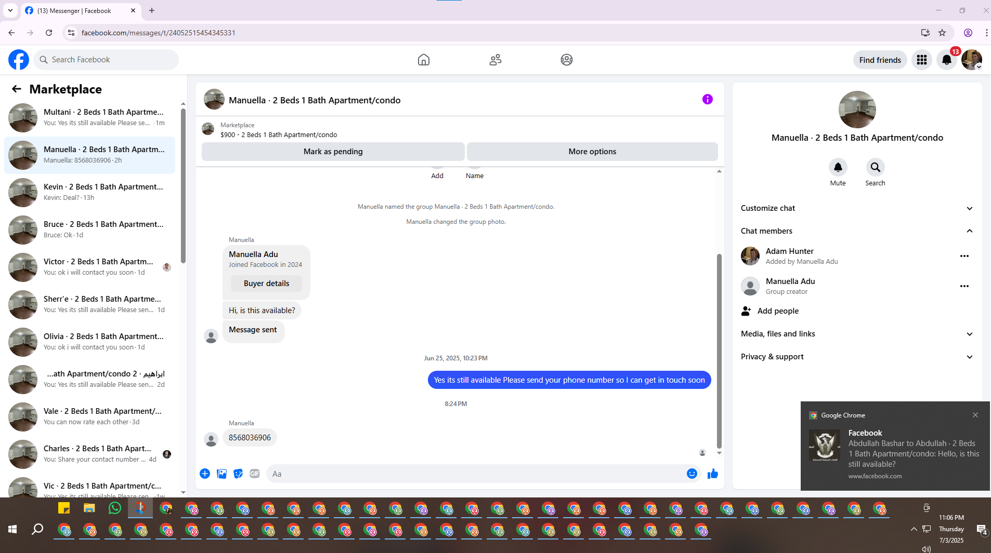Attach a photo using the image icon
Viewport: 991px width, 553px height.
221,474
